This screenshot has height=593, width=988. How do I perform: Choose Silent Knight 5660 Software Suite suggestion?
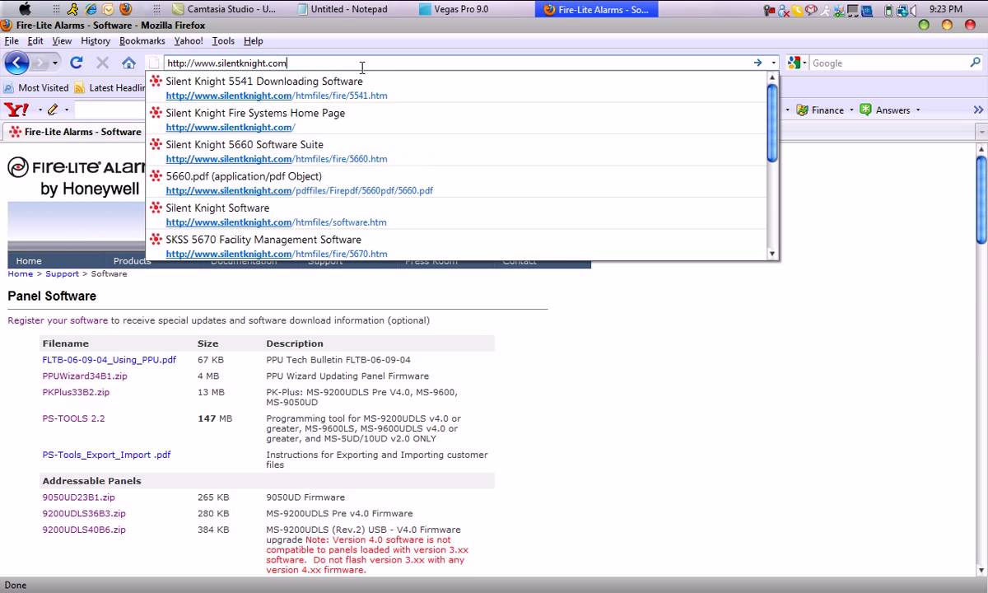[x=457, y=152]
